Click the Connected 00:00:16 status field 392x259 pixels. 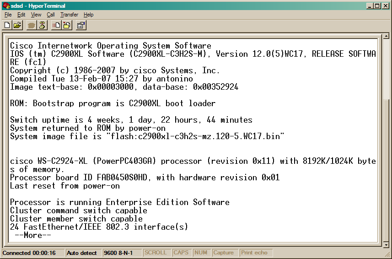(x=33, y=253)
